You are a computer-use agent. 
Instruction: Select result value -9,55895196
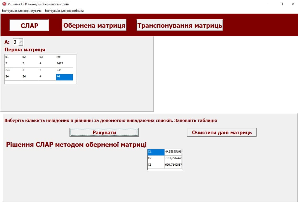coord(173,152)
